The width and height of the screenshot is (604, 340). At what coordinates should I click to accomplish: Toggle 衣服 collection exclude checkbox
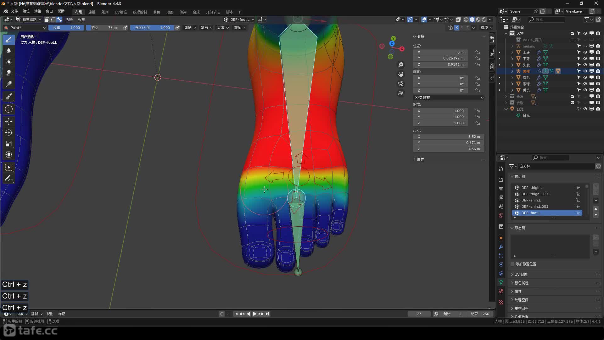pos(573,103)
